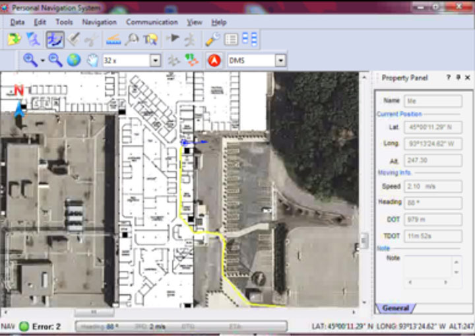Viewport: 475px width, 336px height.
Task: Click the ruler measure distance icon
Action: pos(113,40)
